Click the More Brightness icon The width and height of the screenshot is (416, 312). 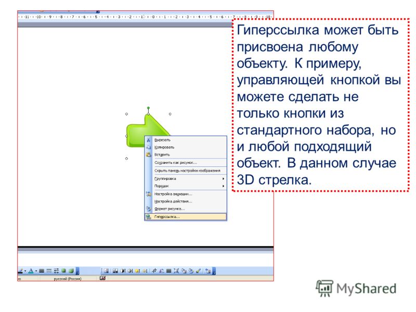137,271
